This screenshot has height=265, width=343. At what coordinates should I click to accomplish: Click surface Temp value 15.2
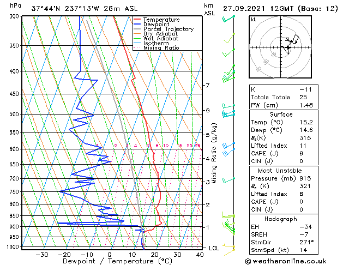tap(306, 122)
